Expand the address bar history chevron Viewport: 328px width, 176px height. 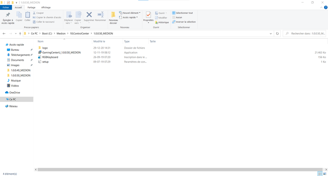pyautogui.click(x=271, y=34)
